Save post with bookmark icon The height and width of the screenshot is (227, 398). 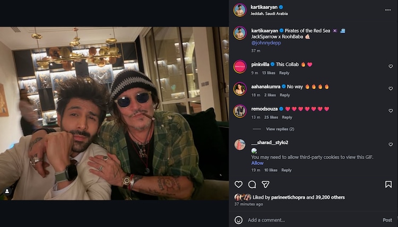click(x=388, y=185)
